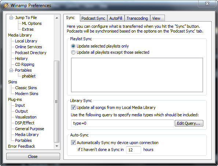The image size is (218, 166).
Task: Select the Plug-ins category
Action: click(x=15, y=99)
